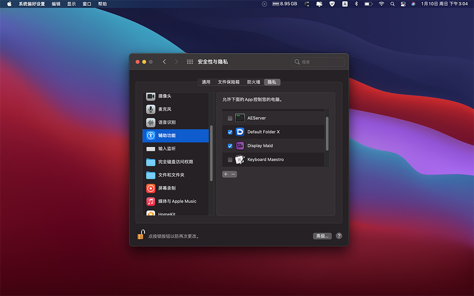The image size is (474, 296).
Task: Go forward with the right chevron
Action: click(x=176, y=62)
